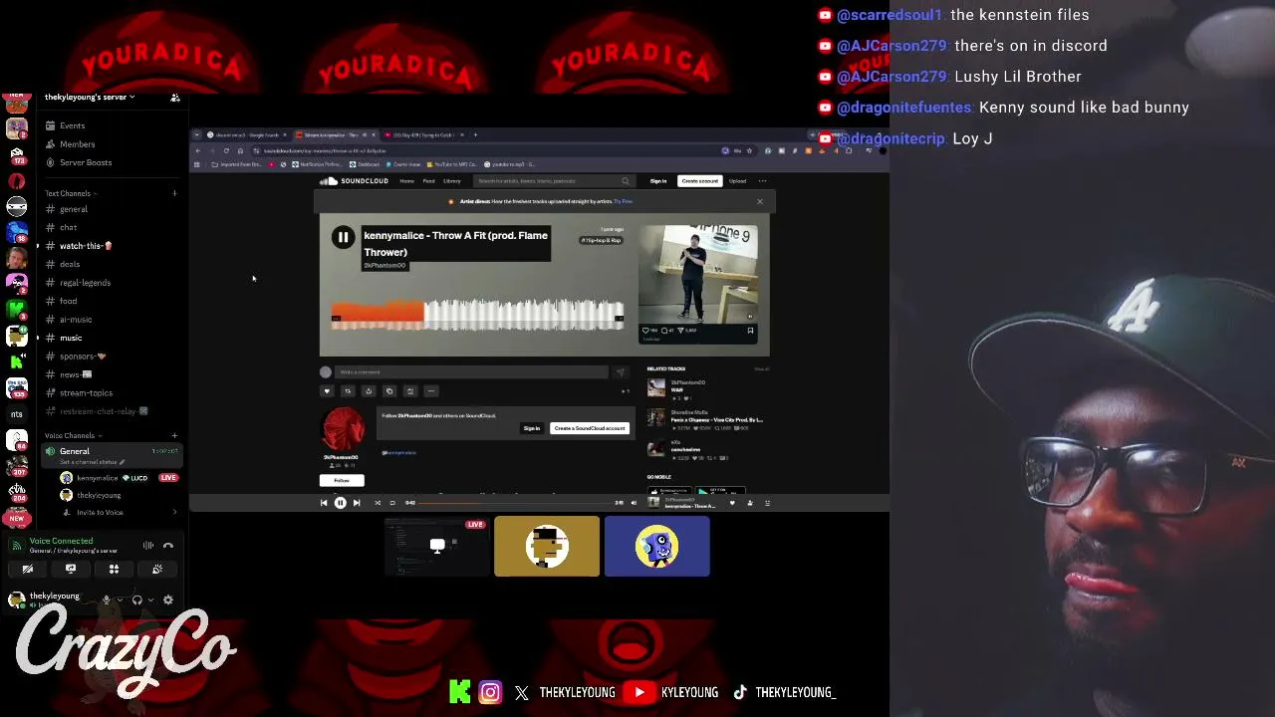
Task: Select the General voice channel
Action: coord(110,455)
